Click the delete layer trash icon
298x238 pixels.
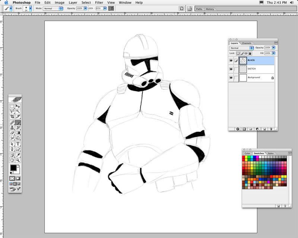pos(271,129)
